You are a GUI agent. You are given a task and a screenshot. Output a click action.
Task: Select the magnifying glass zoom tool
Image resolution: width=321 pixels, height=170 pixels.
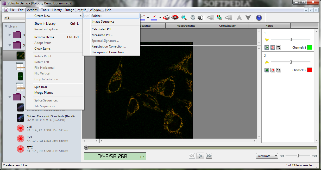click(x=184, y=18)
